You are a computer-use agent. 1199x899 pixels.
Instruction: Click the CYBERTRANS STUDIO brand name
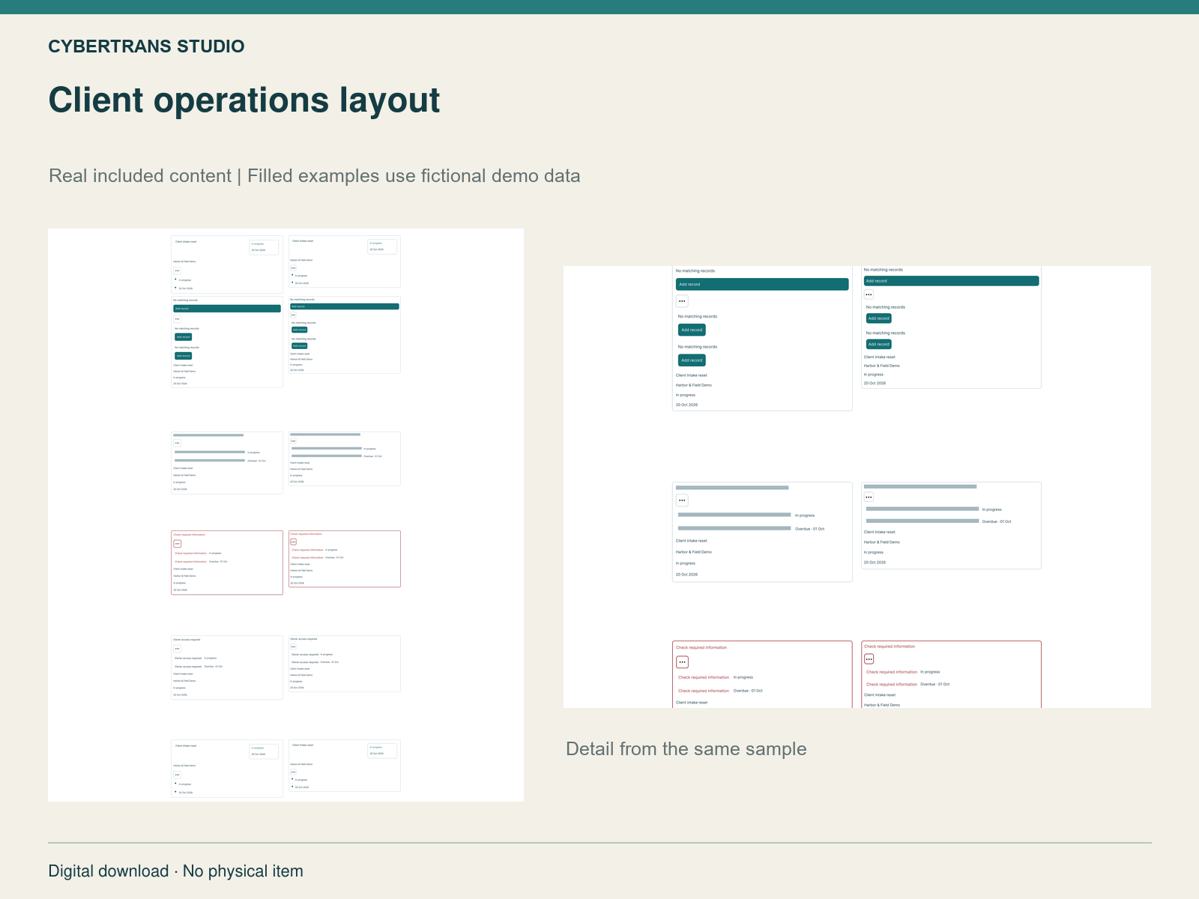[146, 46]
